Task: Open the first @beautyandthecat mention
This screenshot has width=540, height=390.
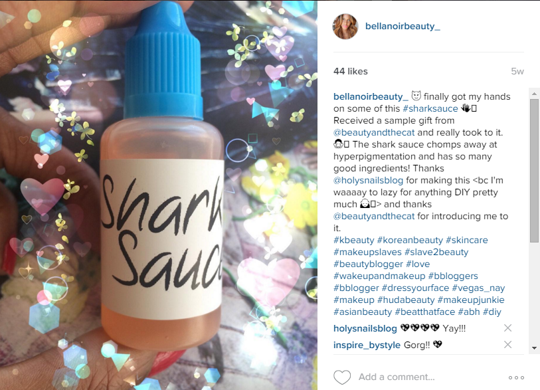Action: tap(374, 133)
